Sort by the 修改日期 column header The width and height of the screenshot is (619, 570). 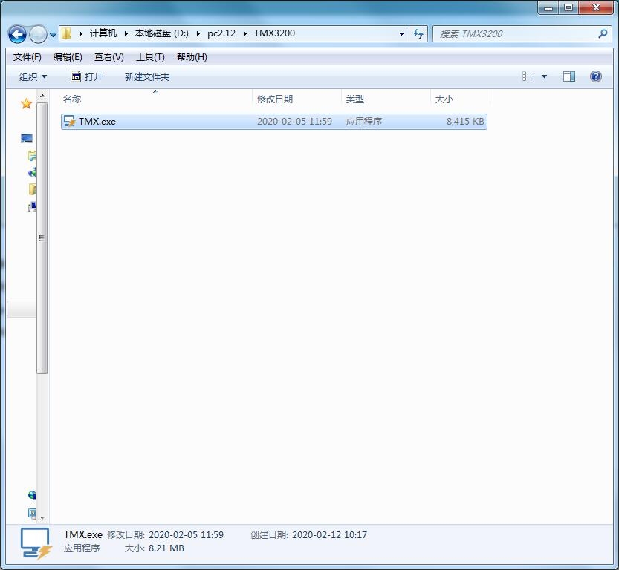pos(275,99)
